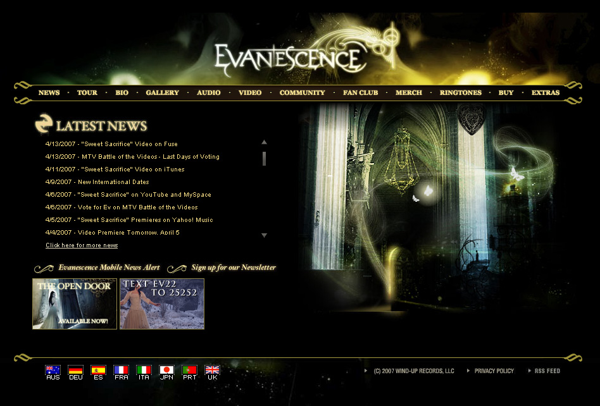Open Evanescence Mobile News Alert link

click(109, 268)
